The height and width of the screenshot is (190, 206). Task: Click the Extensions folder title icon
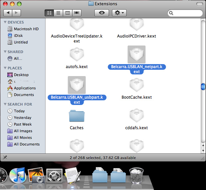point(91,4)
